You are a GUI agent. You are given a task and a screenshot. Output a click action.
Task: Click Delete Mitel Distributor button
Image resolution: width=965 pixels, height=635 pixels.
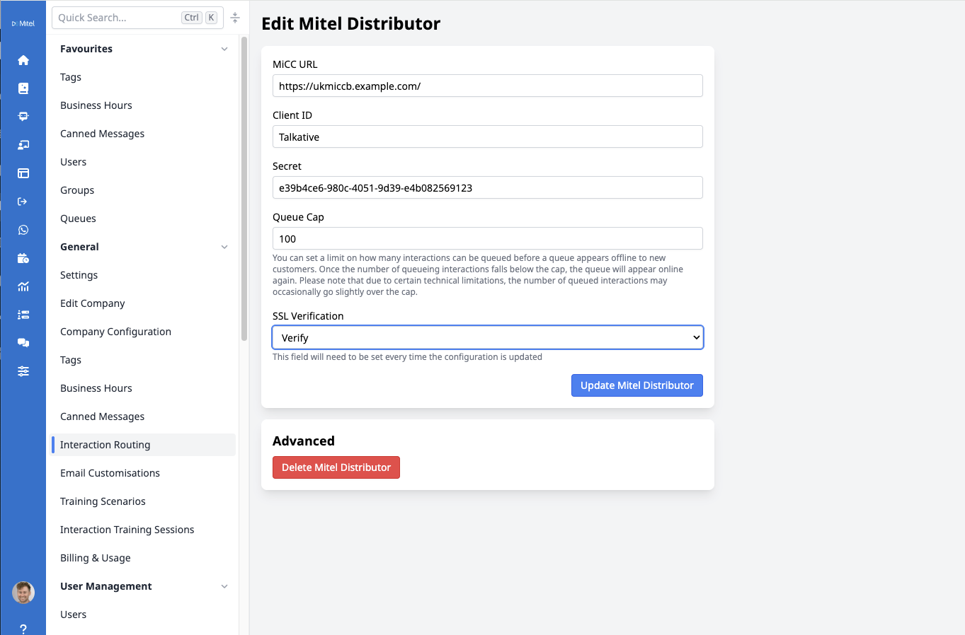pos(336,467)
